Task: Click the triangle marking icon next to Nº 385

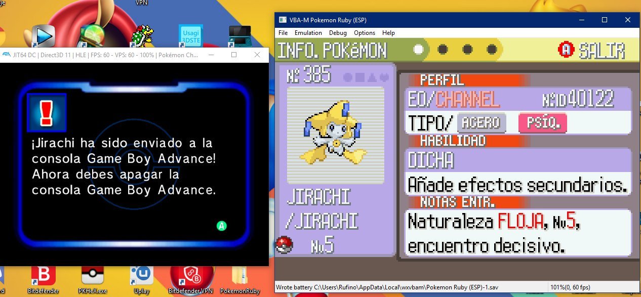Action: pyautogui.click(x=372, y=78)
